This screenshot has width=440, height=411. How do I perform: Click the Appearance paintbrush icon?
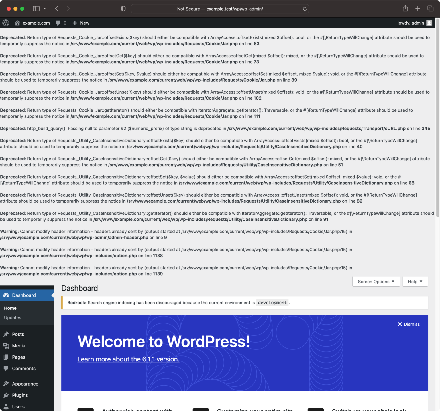[6, 384]
